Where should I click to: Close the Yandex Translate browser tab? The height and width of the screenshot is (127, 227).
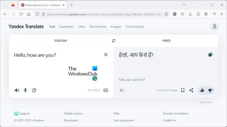64,5
